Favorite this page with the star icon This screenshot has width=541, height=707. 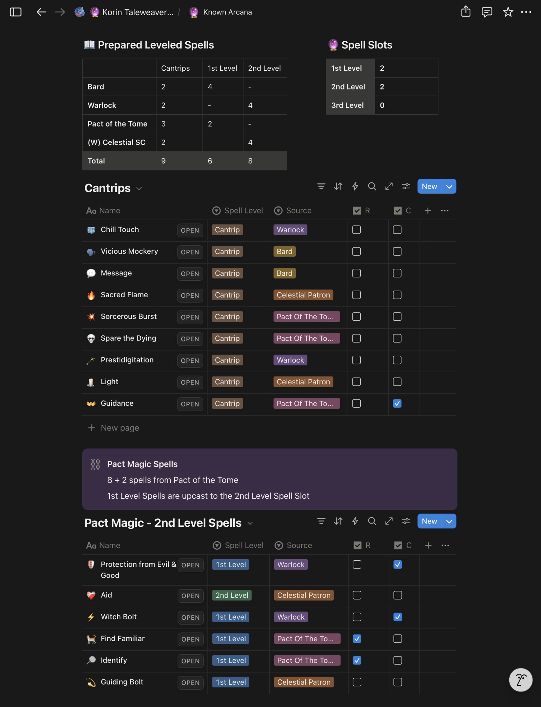508,12
